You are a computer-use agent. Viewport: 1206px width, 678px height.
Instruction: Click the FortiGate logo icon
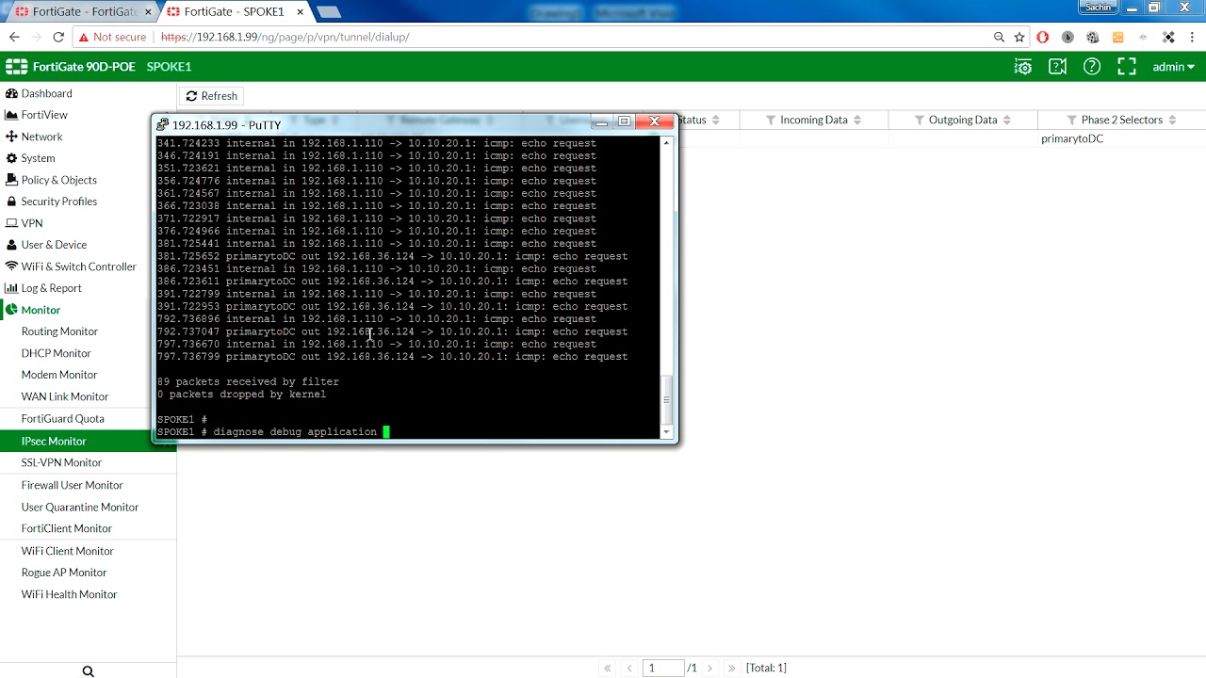pos(16,67)
